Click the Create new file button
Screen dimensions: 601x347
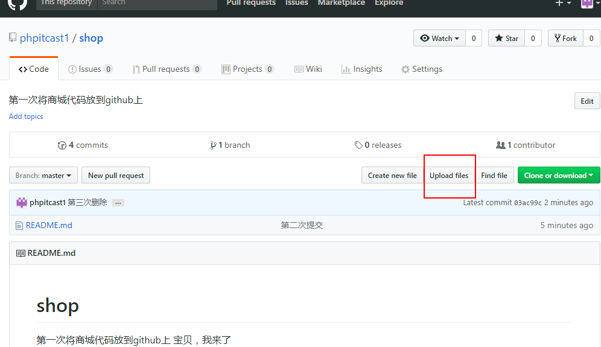point(392,176)
